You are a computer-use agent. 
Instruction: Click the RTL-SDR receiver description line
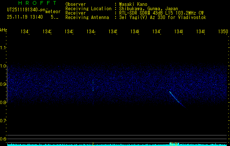161,13
